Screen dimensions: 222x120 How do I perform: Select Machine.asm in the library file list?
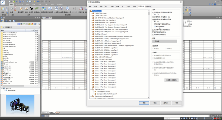(x=7, y=68)
